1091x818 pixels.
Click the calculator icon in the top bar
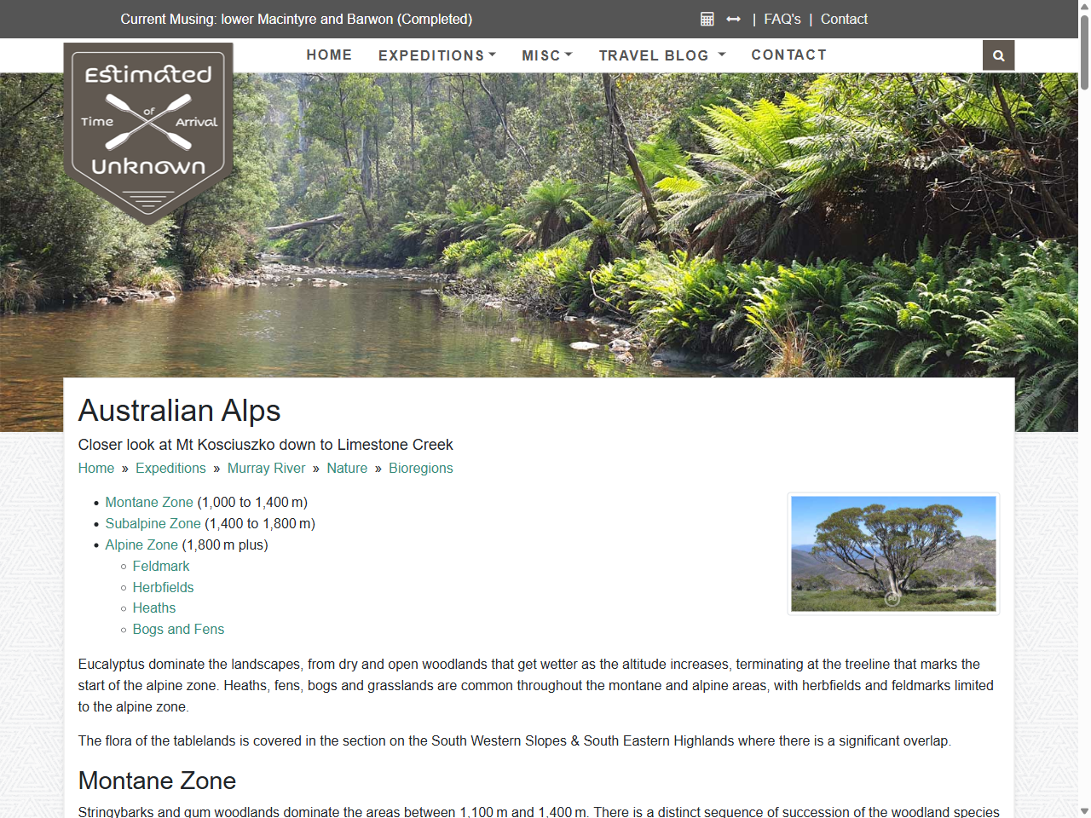[x=707, y=19]
